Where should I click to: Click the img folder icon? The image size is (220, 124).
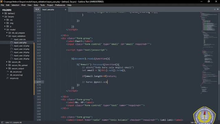pos(8,23)
